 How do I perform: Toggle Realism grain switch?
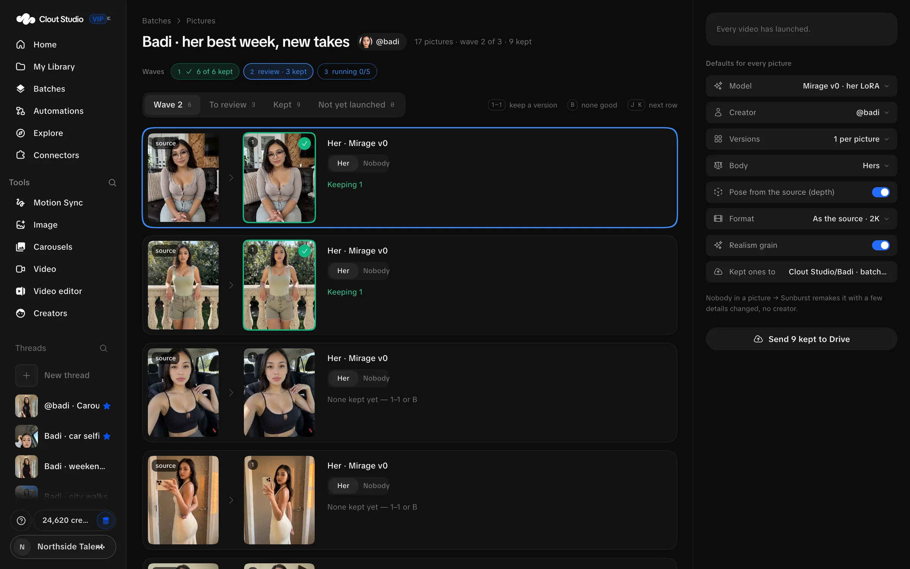tap(880, 245)
